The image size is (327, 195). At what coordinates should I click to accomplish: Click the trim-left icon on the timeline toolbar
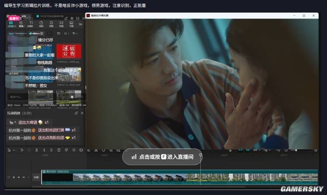pyautogui.click(x=44, y=150)
